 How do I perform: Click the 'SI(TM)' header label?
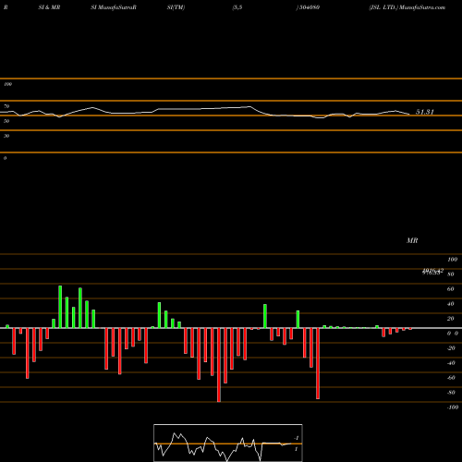coord(176,7)
